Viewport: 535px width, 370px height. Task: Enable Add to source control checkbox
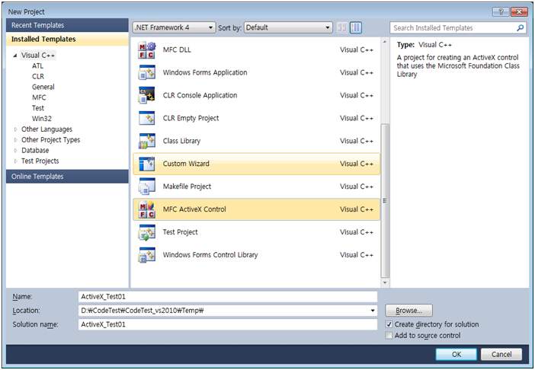(x=389, y=336)
